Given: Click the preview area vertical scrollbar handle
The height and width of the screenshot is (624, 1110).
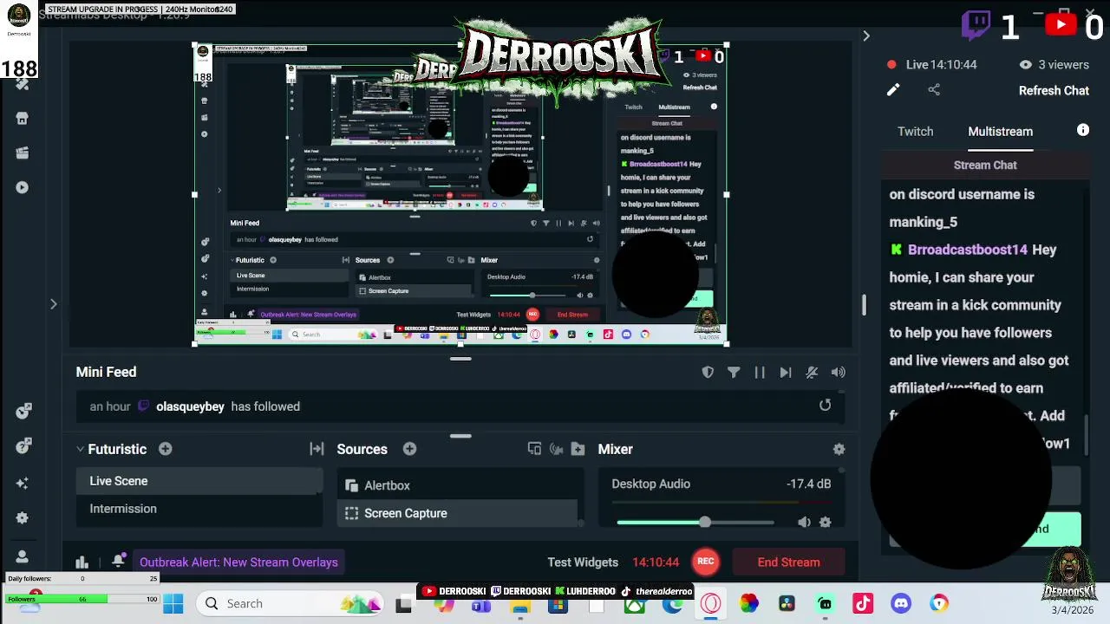Looking at the screenshot, I should pyautogui.click(x=863, y=305).
